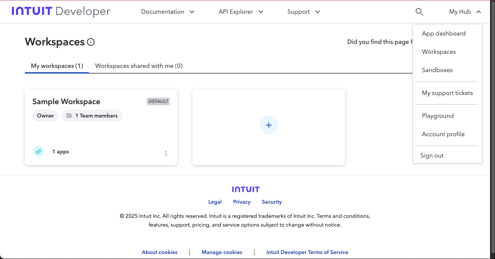Click the DEFAULT badge on Sample Workspace
Viewport: 495px width, 259px height.
coord(158,101)
